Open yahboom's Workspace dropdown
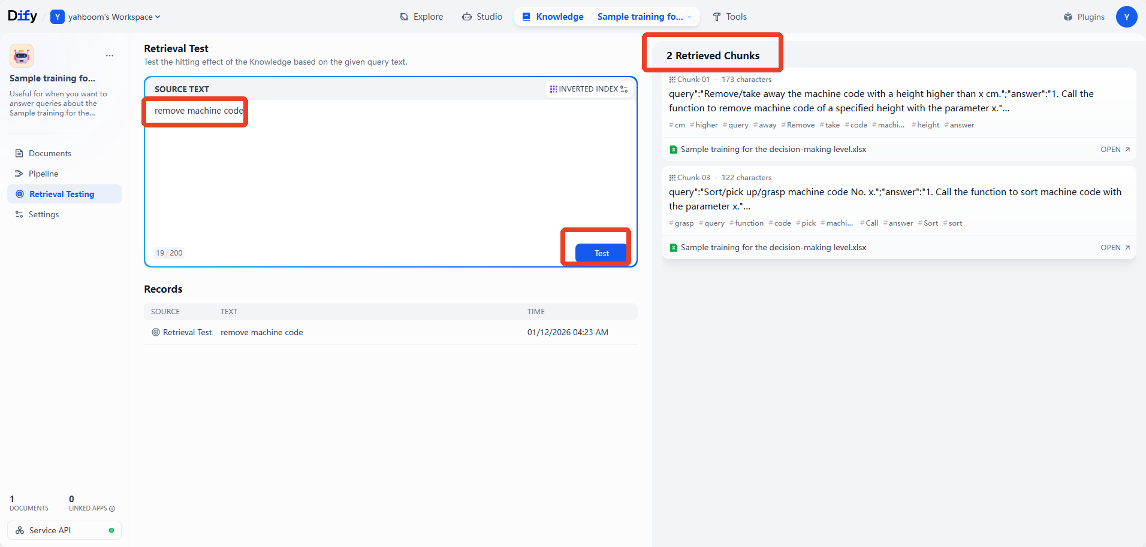 pos(105,17)
